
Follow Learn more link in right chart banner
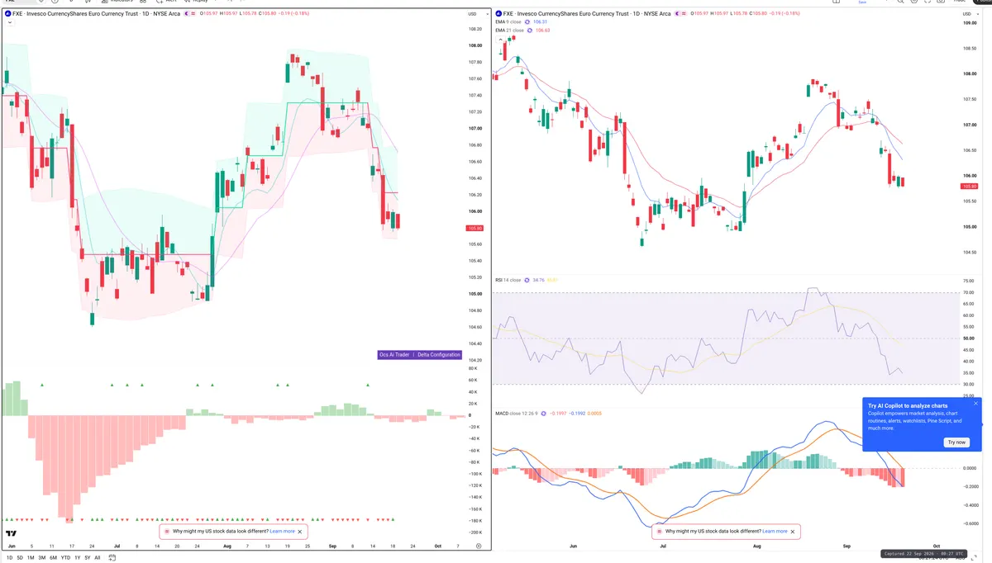pos(775,532)
